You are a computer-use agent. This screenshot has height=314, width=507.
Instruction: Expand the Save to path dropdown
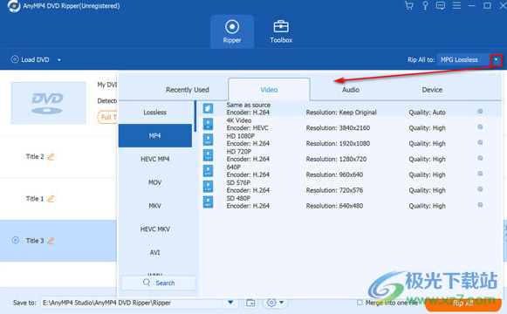click(x=230, y=303)
